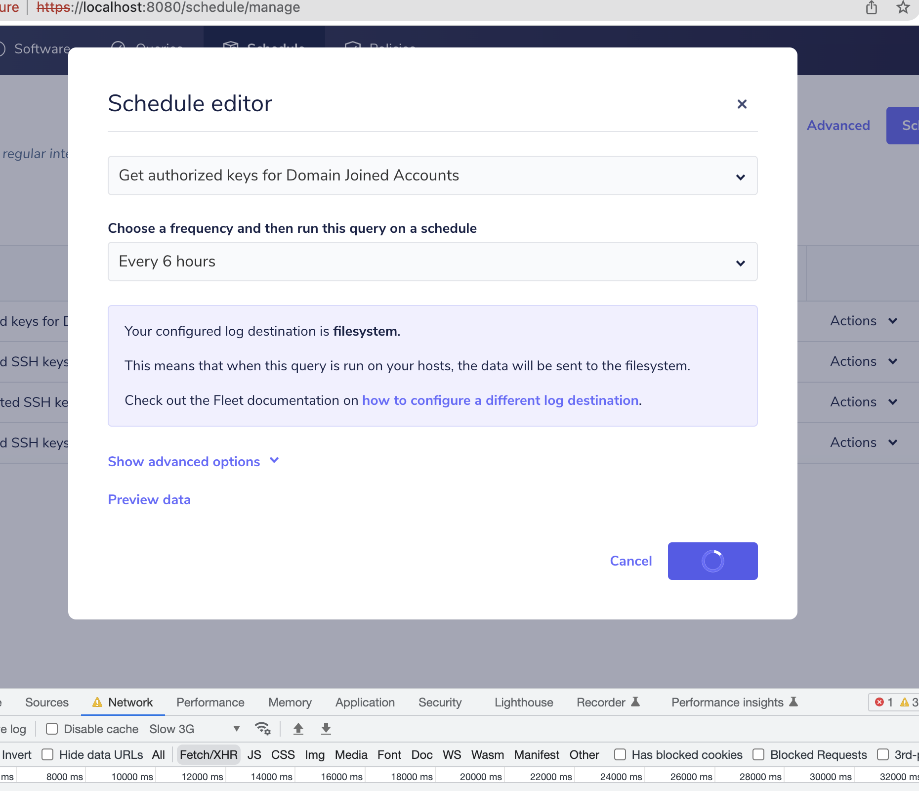The width and height of the screenshot is (919, 791).
Task: Select Media filter type
Action: coord(351,755)
